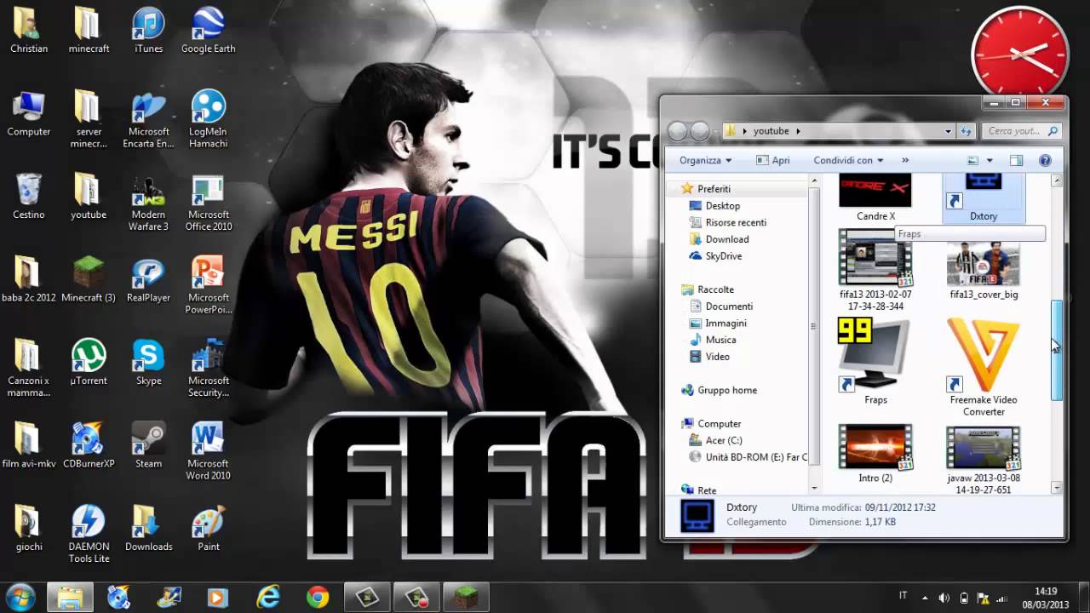Select Immagini library in navigation pane
The width and height of the screenshot is (1090, 613).
726,324
